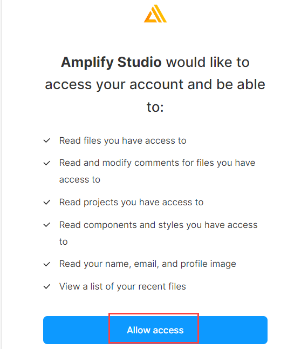Click checkmark beside Read components and styles

[47, 225]
